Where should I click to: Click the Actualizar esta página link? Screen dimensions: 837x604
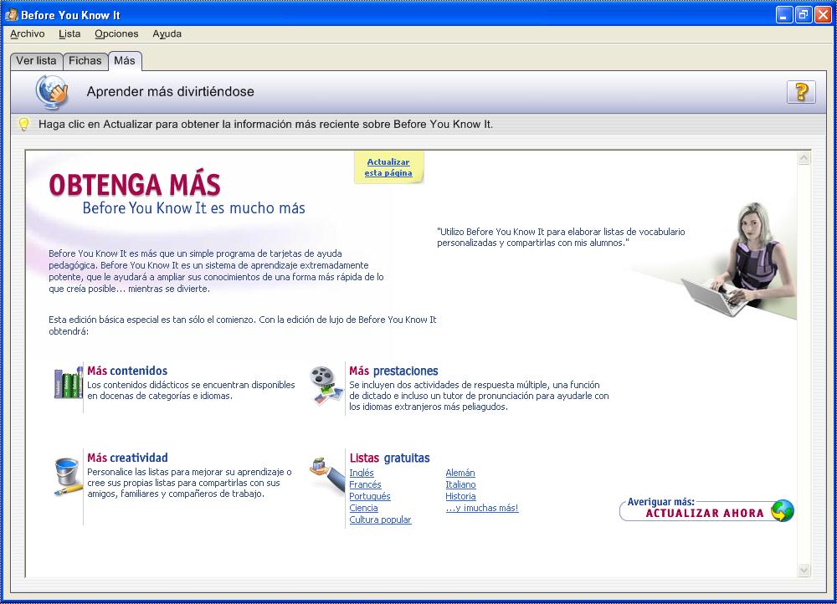388,167
